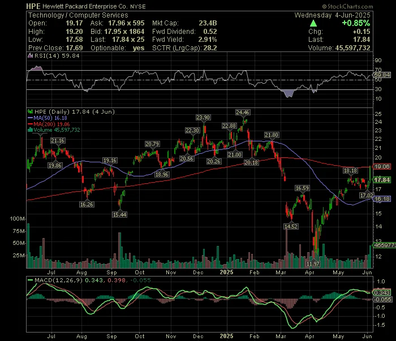Click the 16.59 price label
Viewport: 396px width, 341px height.
[x=302, y=188]
